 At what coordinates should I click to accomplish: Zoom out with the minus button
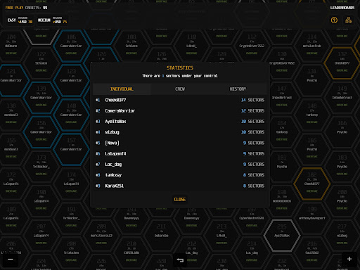(x=11, y=259)
